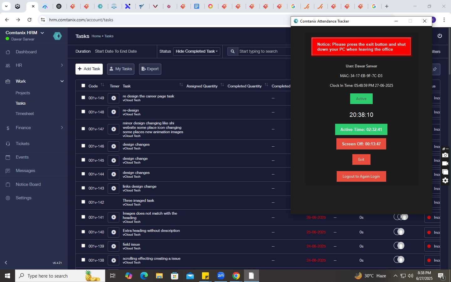
Task: Collapse the Work sidebar menu
Action: tap(34, 81)
